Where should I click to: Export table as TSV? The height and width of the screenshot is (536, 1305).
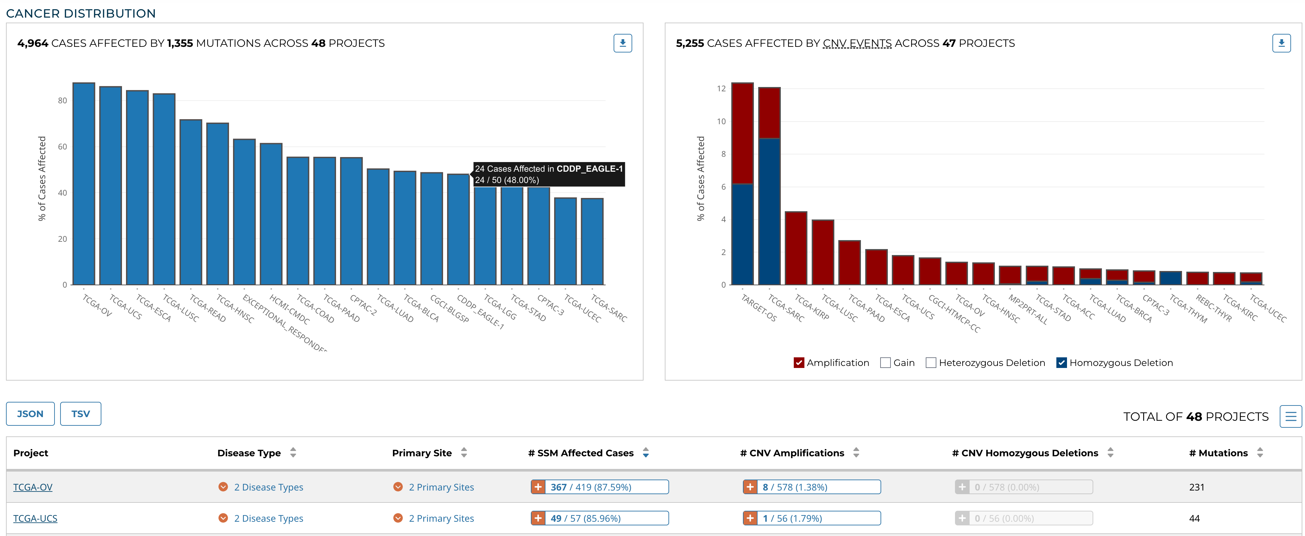[x=80, y=413]
